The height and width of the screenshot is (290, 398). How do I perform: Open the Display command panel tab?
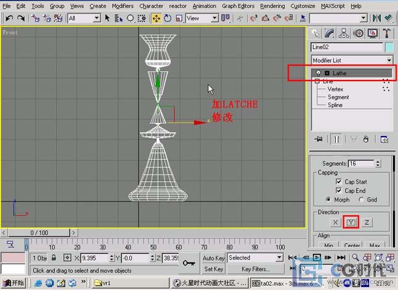pyautogui.click(x=373, y=33)
